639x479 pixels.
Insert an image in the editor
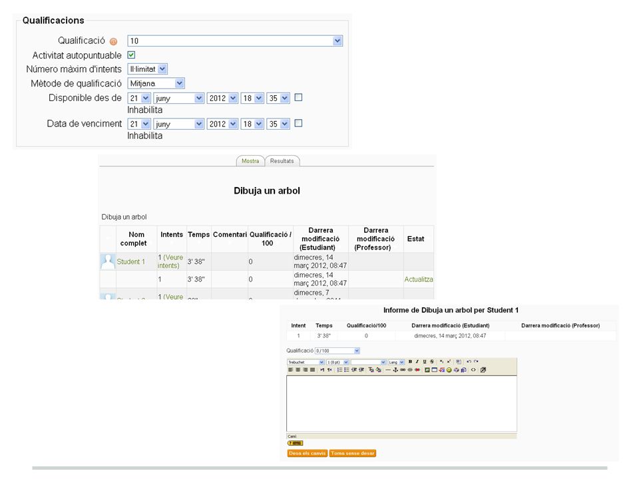point(427,370)
